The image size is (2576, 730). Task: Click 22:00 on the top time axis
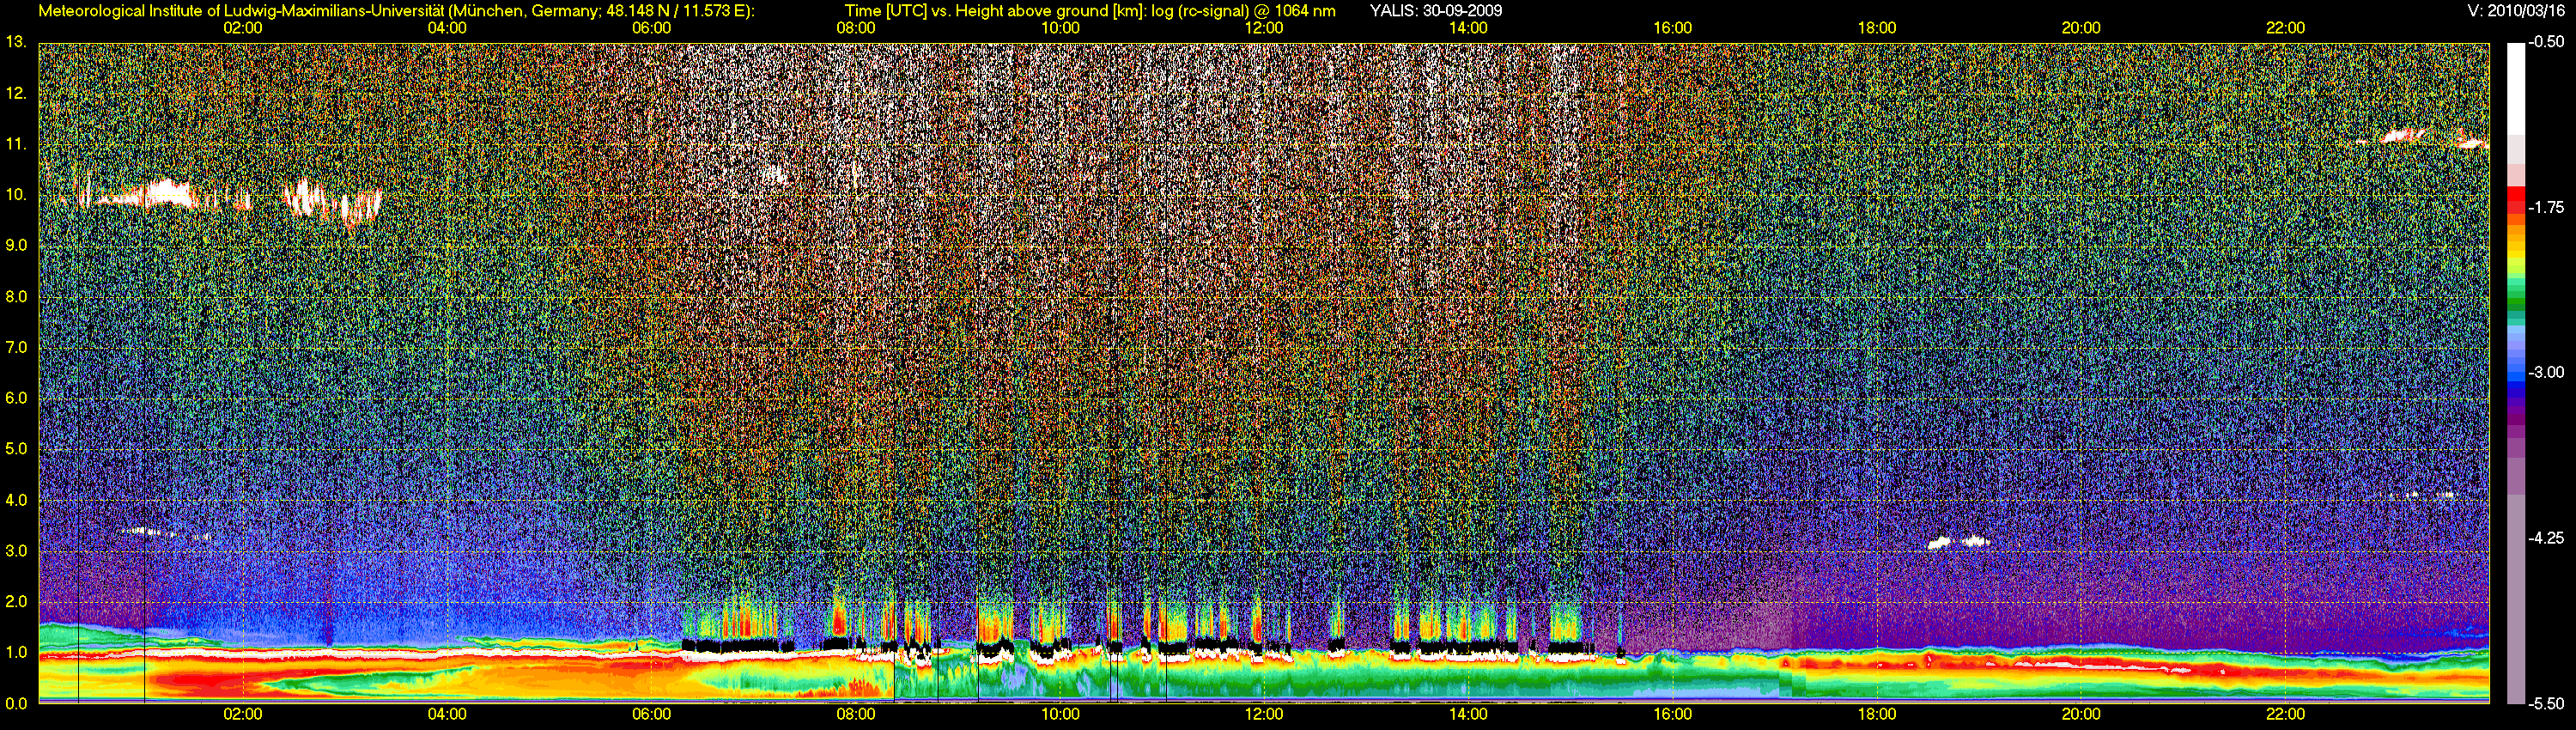pos(2285,28)
